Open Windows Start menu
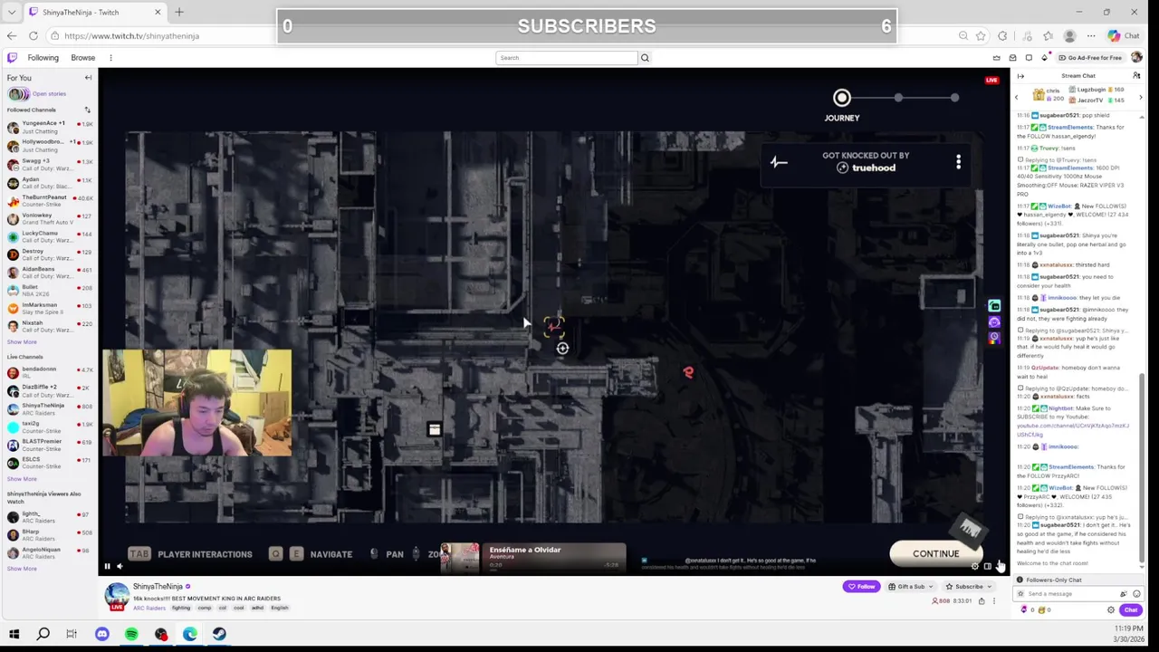 coord(14,634)
